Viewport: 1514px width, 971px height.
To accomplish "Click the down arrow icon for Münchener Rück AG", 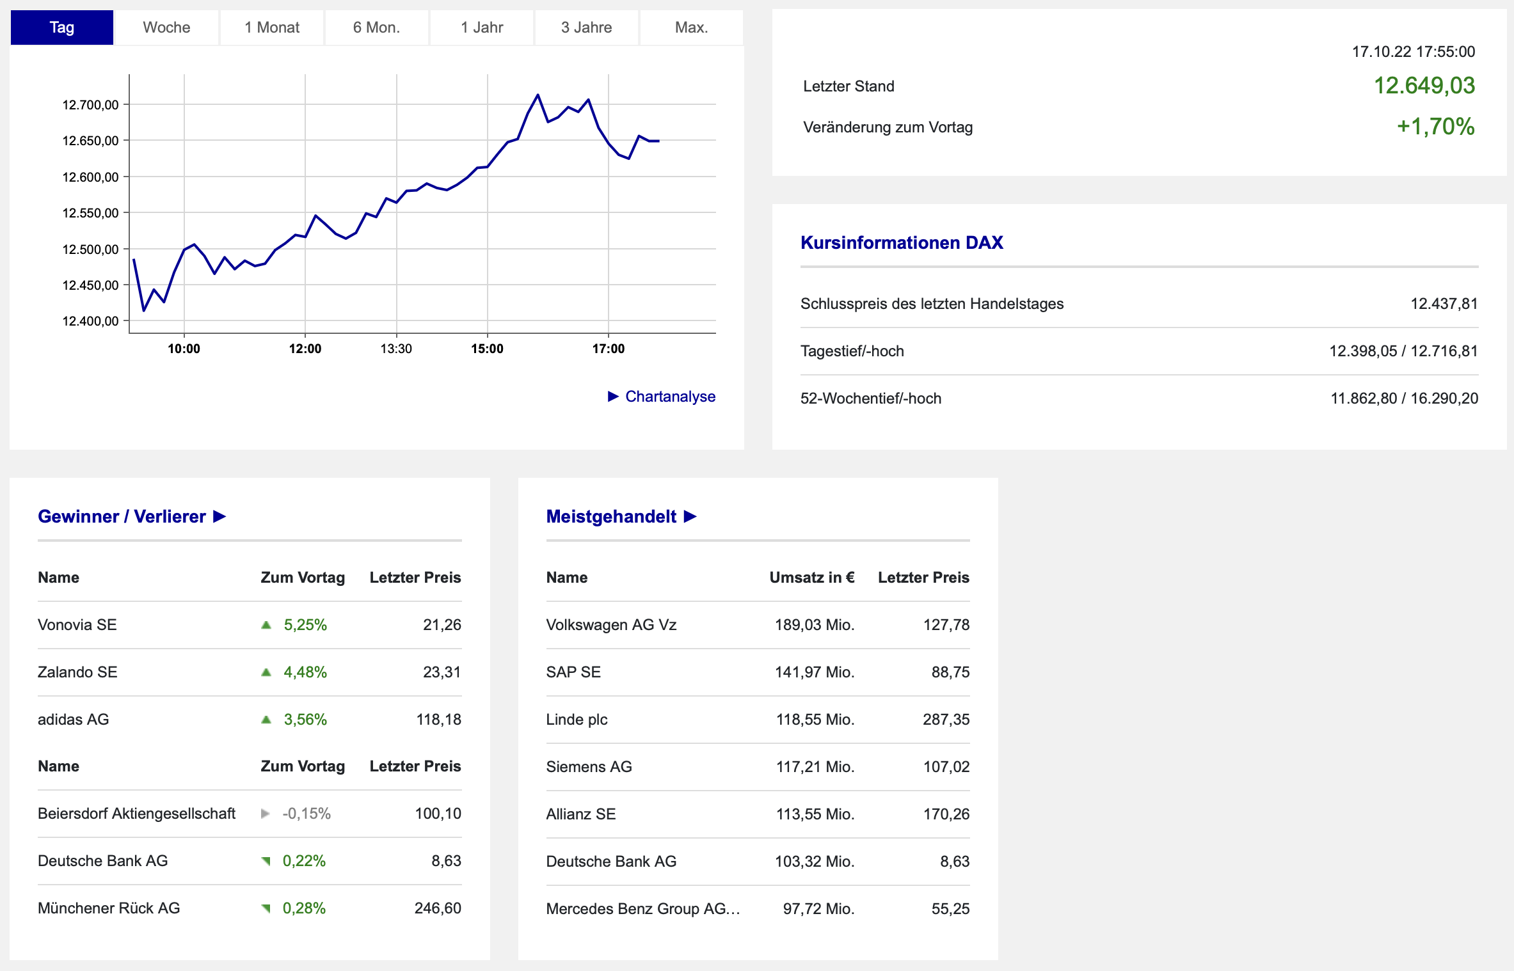I will [266, 908].
